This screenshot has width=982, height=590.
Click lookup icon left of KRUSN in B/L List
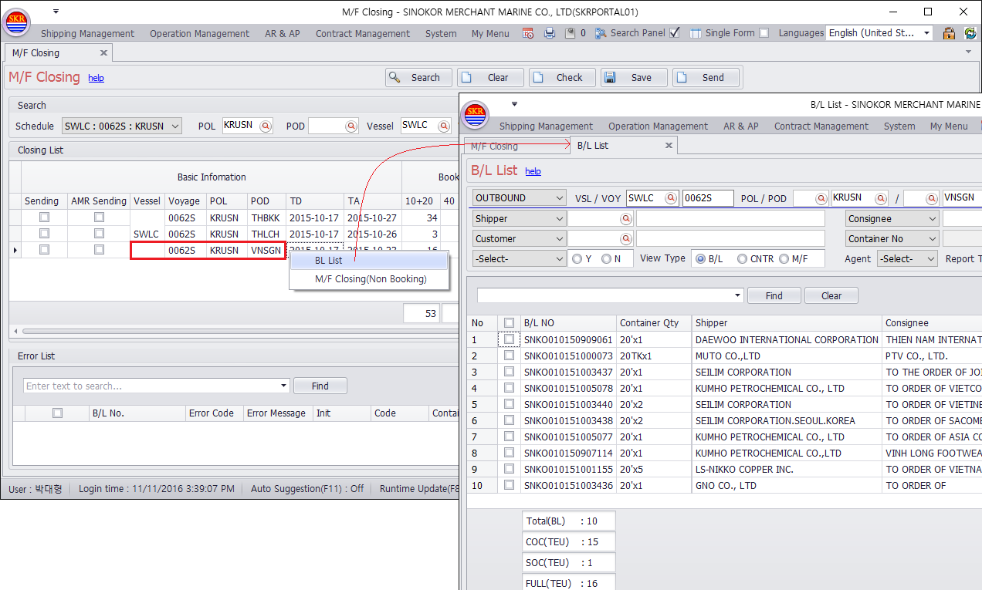(821, 198)
